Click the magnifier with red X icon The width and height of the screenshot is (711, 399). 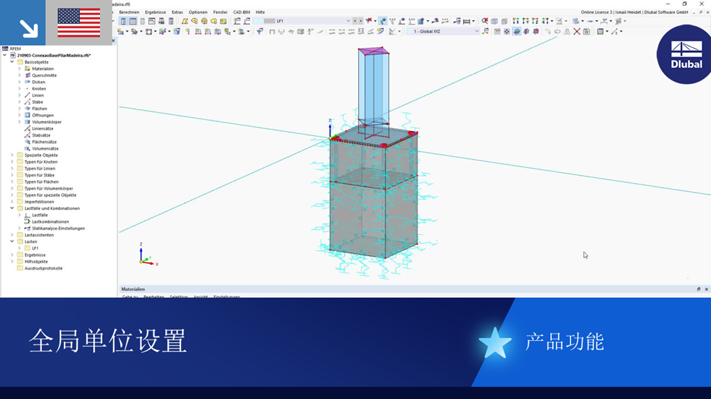tap(485, 21)
